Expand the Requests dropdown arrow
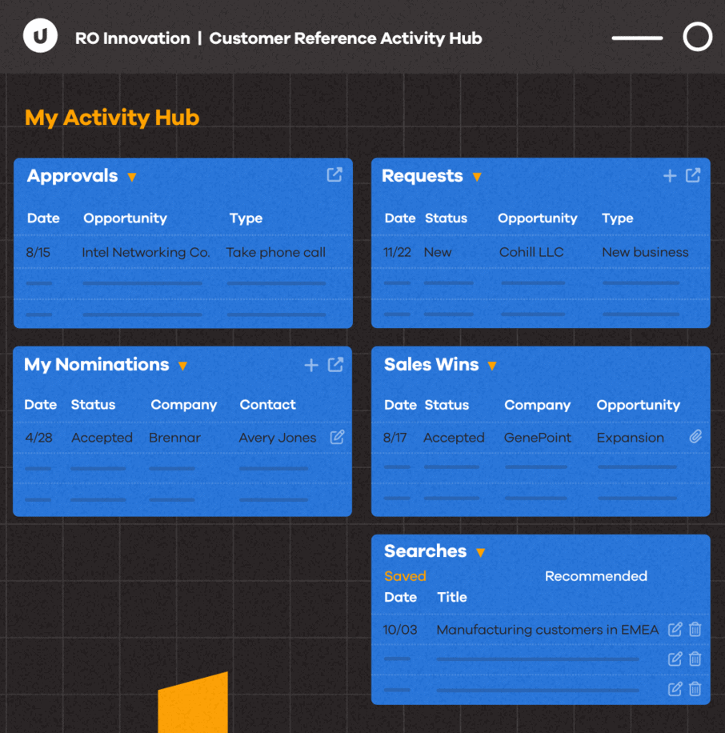725x733 pixels. (477, 177)
